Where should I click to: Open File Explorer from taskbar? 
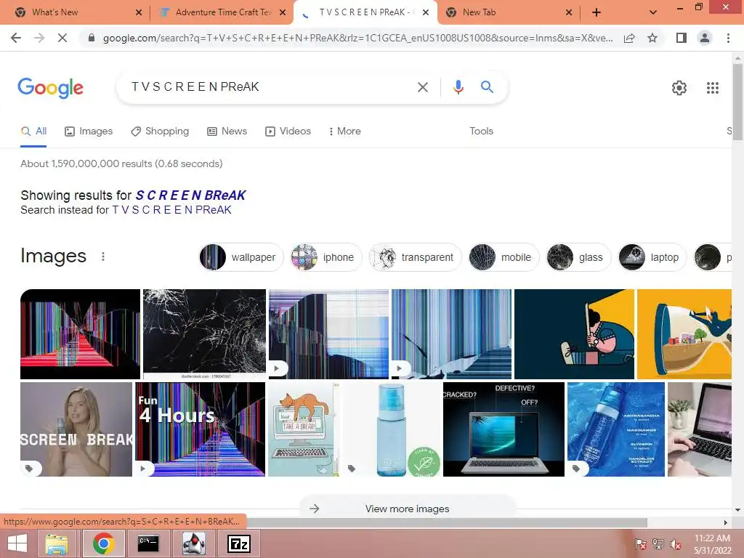pyautogui.click(x=57, y=543)
